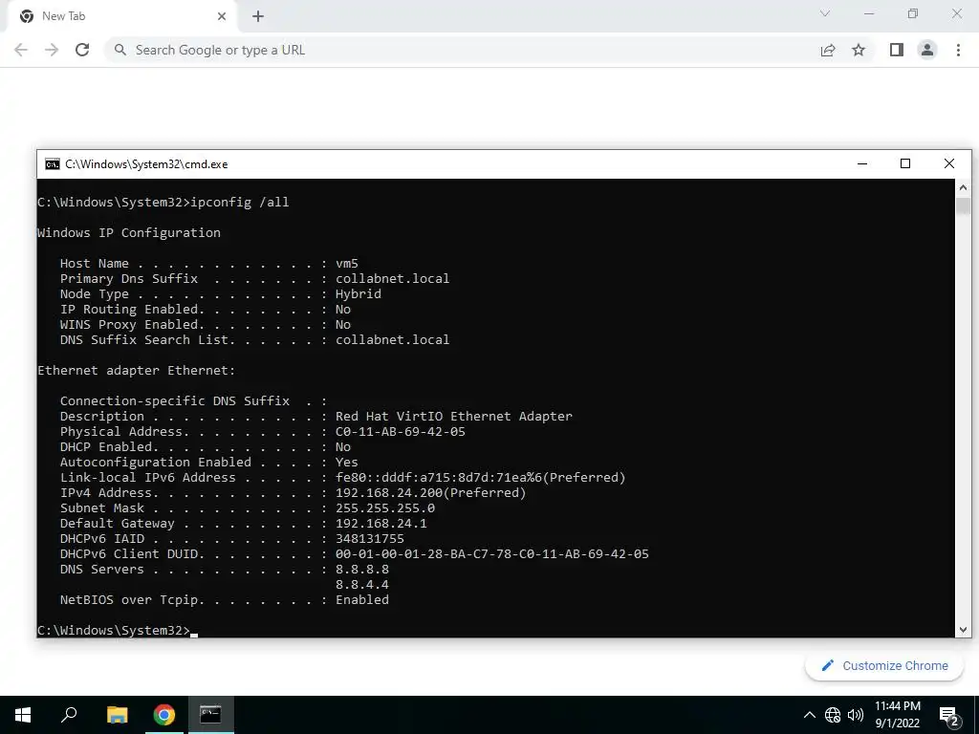Image resolution: width=979 pixels, height=734 pixels.
Task: Open Chrome three-dot menu
Action: point(958,50)
